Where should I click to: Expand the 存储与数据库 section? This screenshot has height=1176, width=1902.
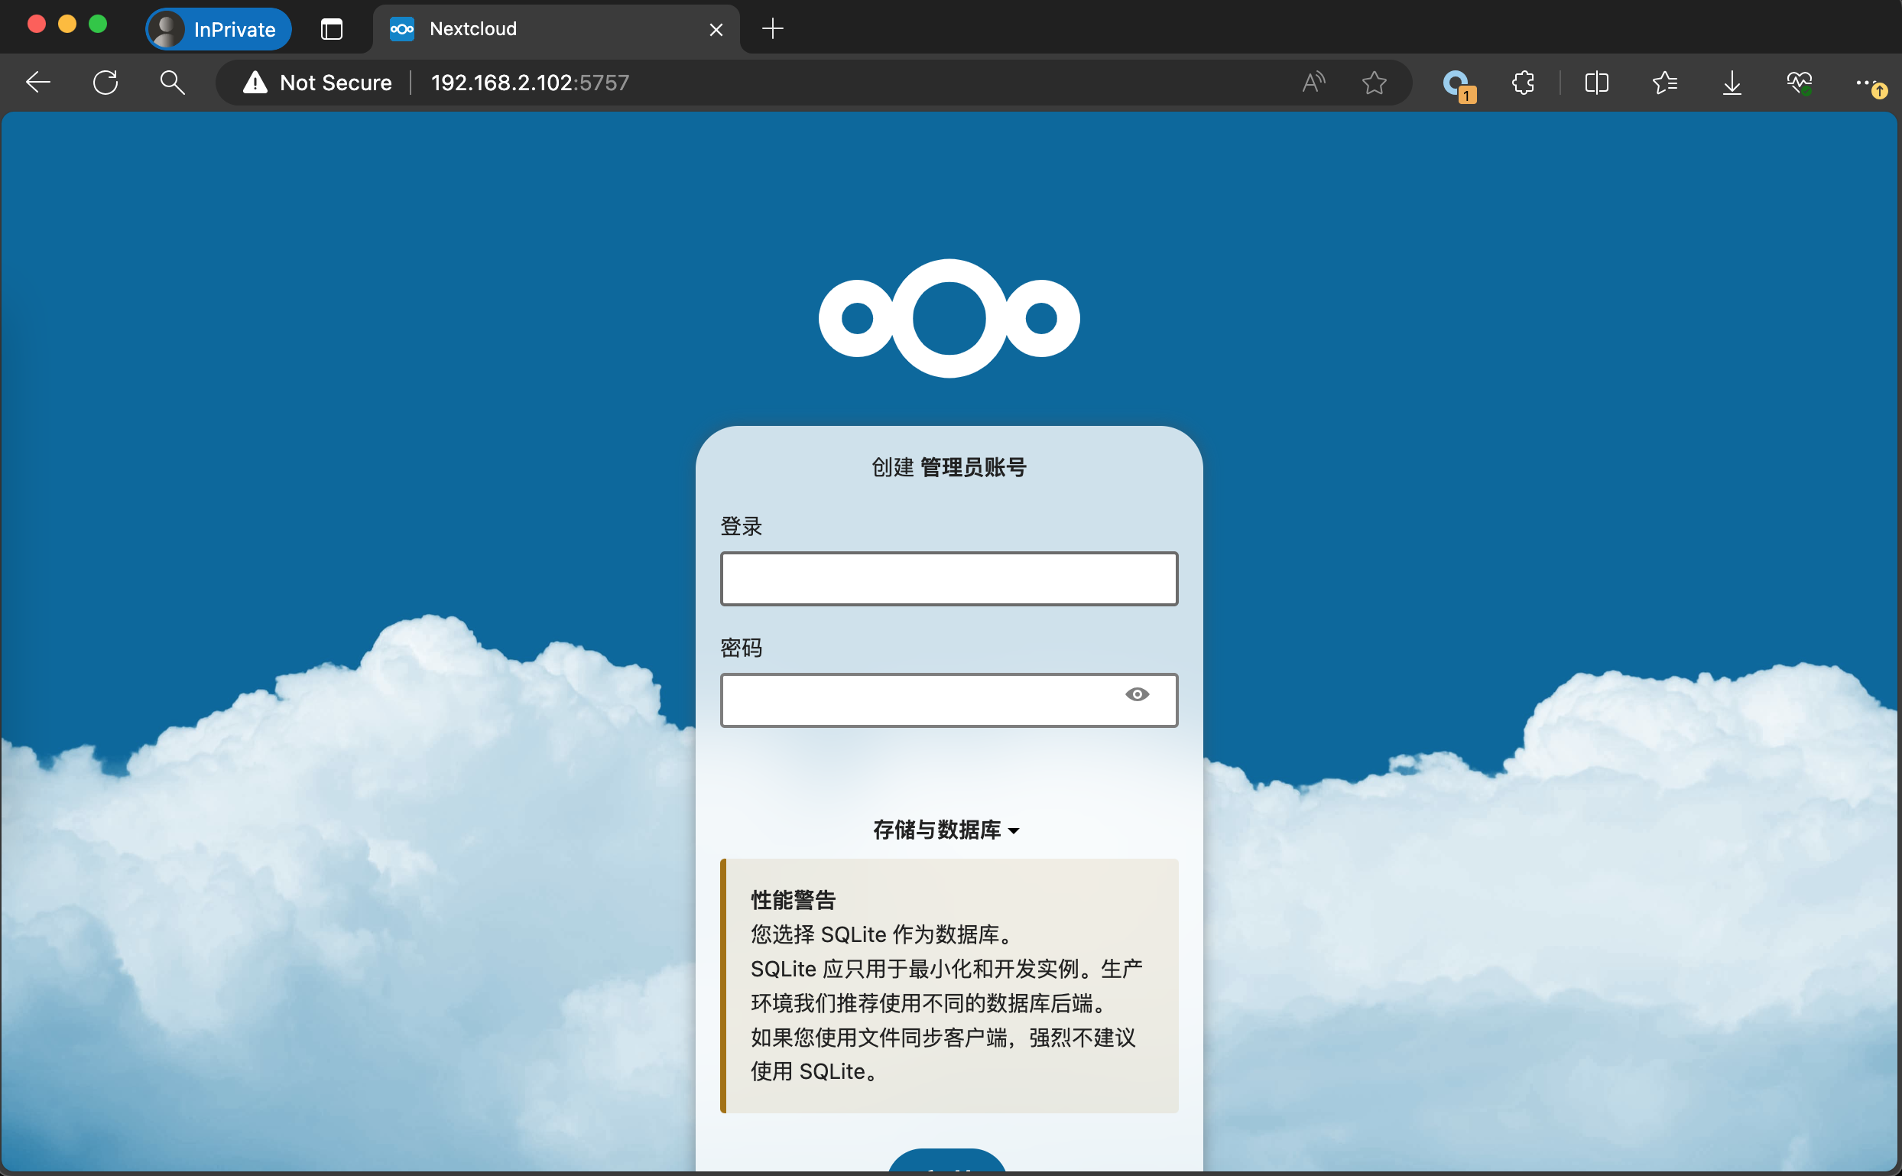point(946,829)
